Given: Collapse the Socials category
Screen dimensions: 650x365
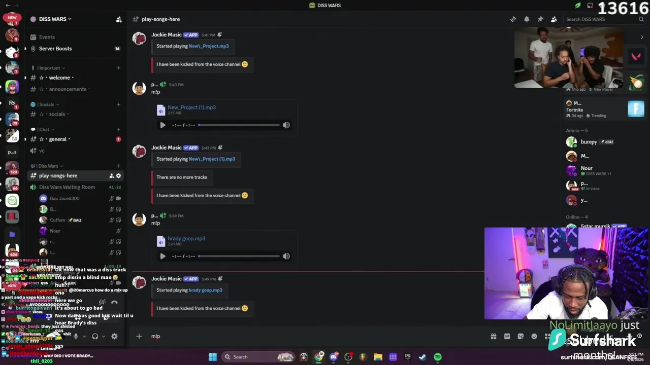Looking at the screenshot, I should point(46,104).
